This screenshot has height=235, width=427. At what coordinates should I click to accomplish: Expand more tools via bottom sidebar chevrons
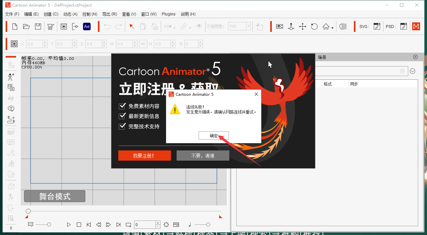(x=11, y=227)
